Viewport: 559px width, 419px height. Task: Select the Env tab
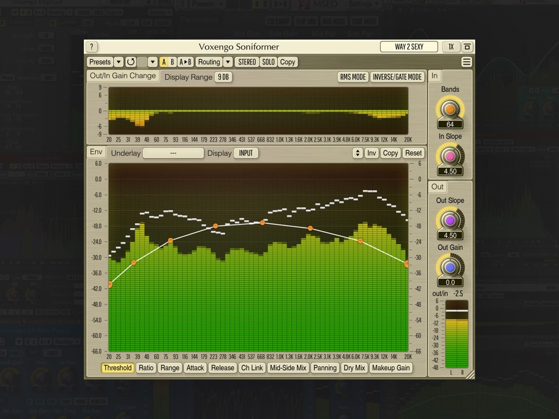[x=96, y=152]
